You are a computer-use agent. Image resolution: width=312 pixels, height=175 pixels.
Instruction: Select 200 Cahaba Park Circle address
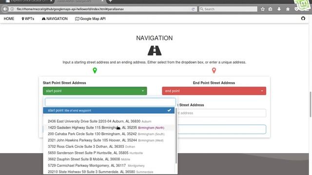(109, 134)
